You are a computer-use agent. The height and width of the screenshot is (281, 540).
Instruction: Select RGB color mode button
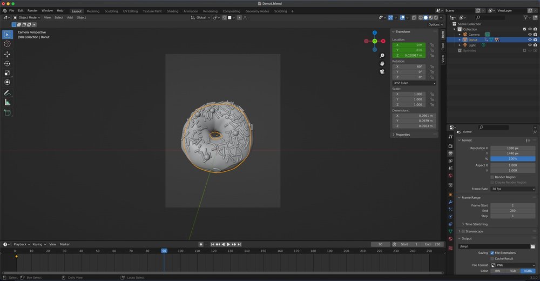point(513,271)
